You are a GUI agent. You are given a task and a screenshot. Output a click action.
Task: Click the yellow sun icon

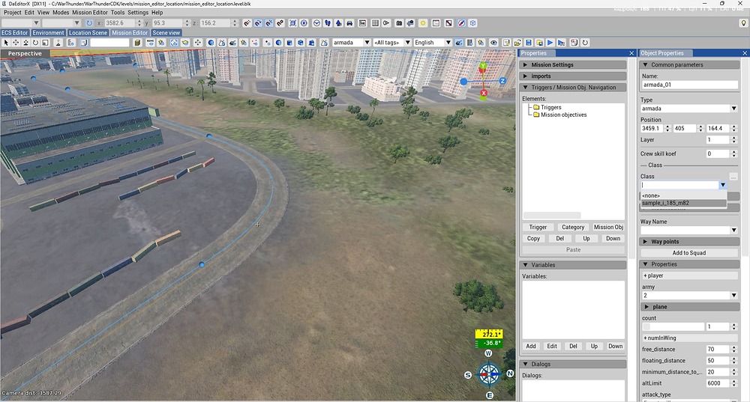423,23
